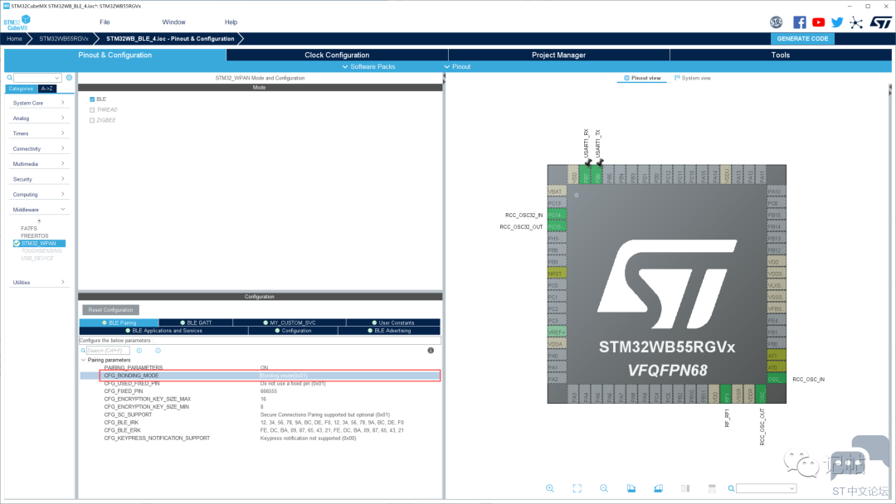Zoom out of the chip pinout view
This screenshot has width=896, height=504.
click(604, 488)
